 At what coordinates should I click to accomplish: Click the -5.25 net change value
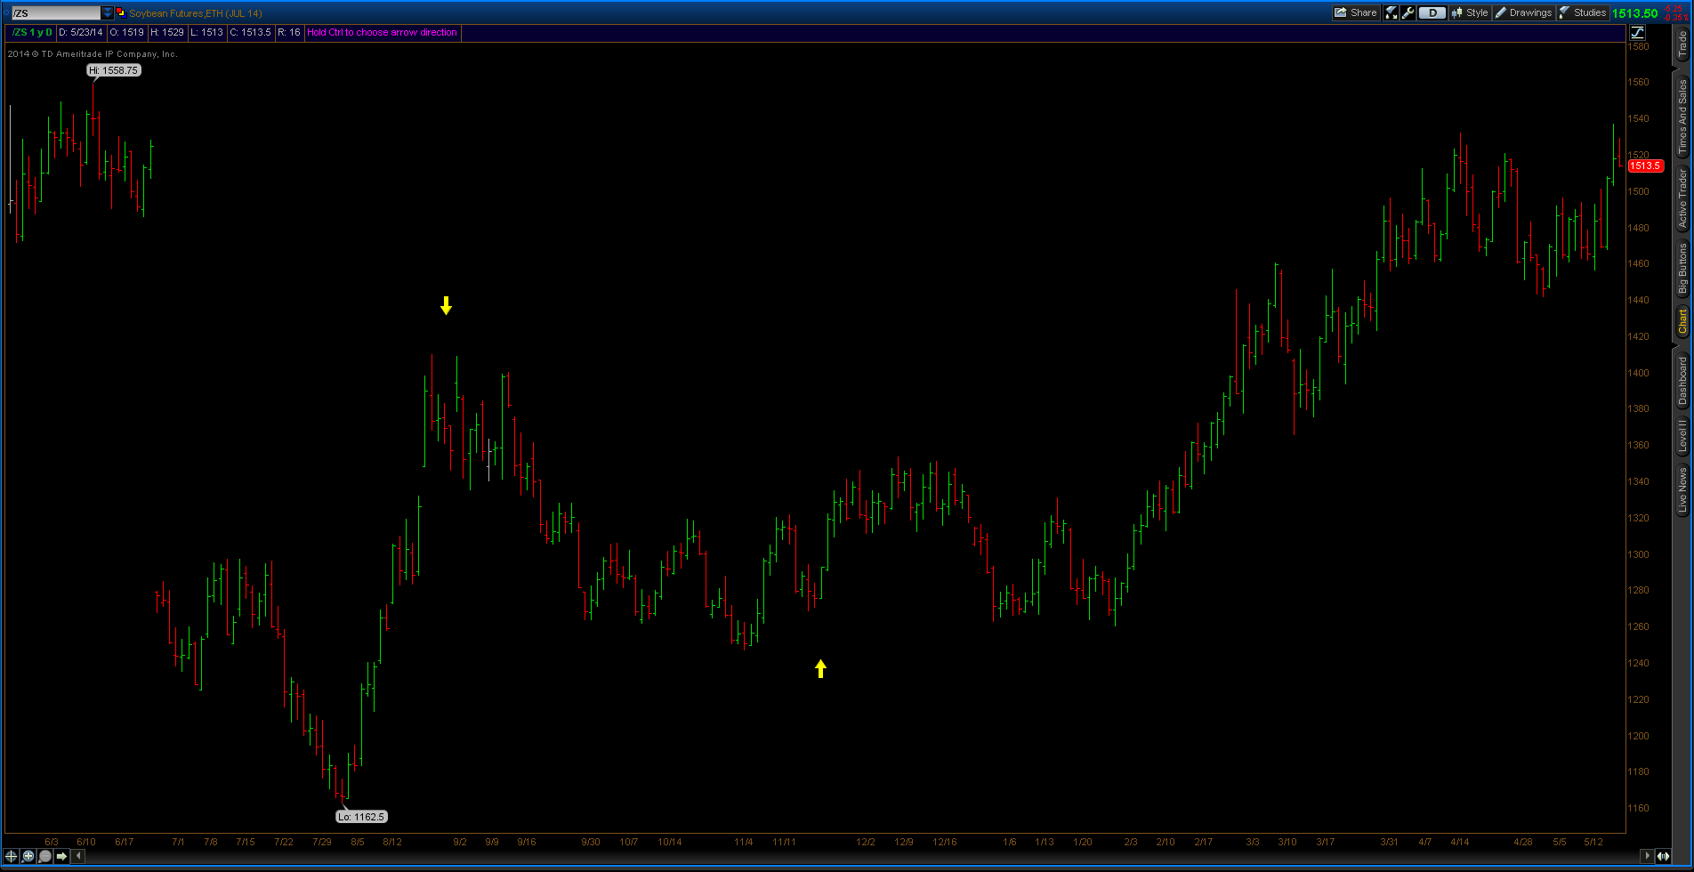(1672, 9)
